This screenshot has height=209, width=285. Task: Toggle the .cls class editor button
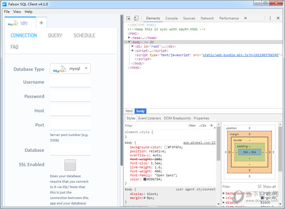tap(202, 126)
